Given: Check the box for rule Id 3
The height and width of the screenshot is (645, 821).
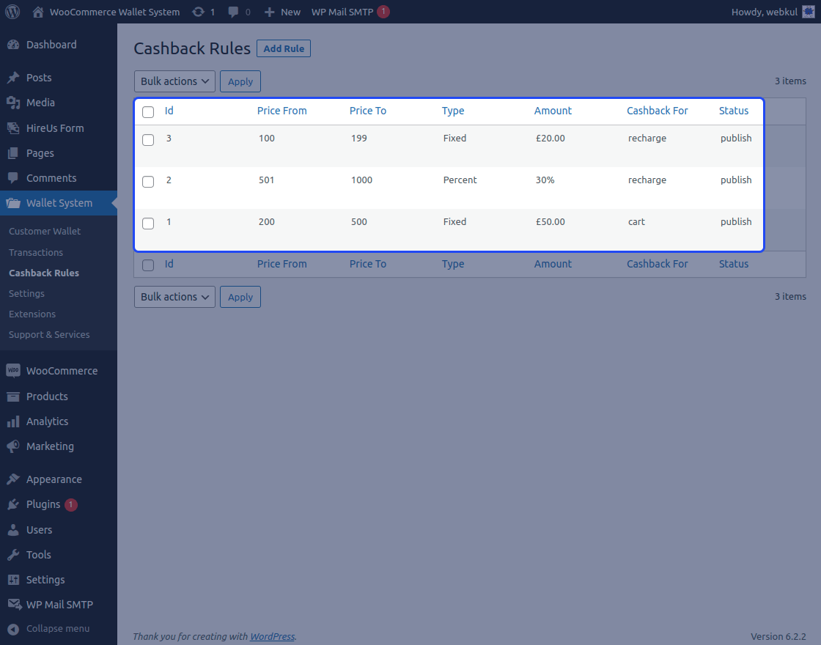Looking at the screenshot, I should [x=148, y=140].
